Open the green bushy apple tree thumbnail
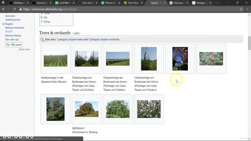251x141 pixels. tap(118, 109)
